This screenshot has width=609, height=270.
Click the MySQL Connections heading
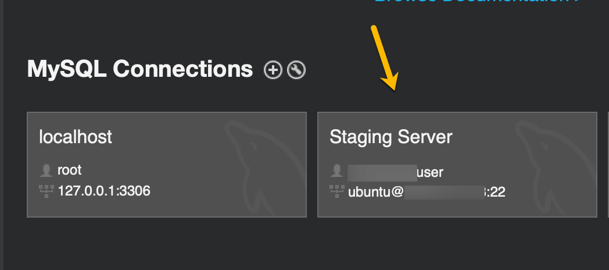click(x=140, y=69)
